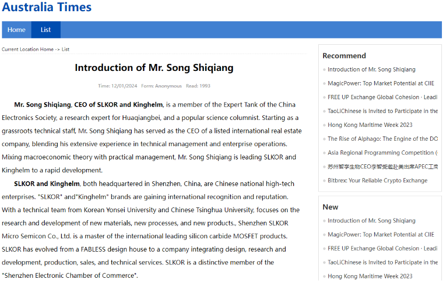Open 'Introduction of Mr. Song Shiqiang' under New

372,221
